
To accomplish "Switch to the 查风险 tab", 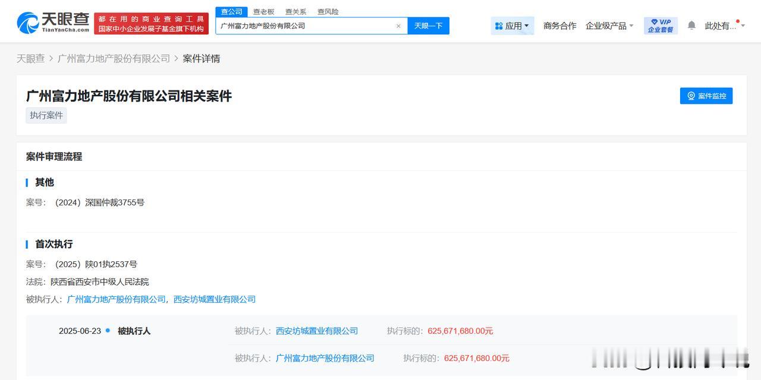I will 328,12.
